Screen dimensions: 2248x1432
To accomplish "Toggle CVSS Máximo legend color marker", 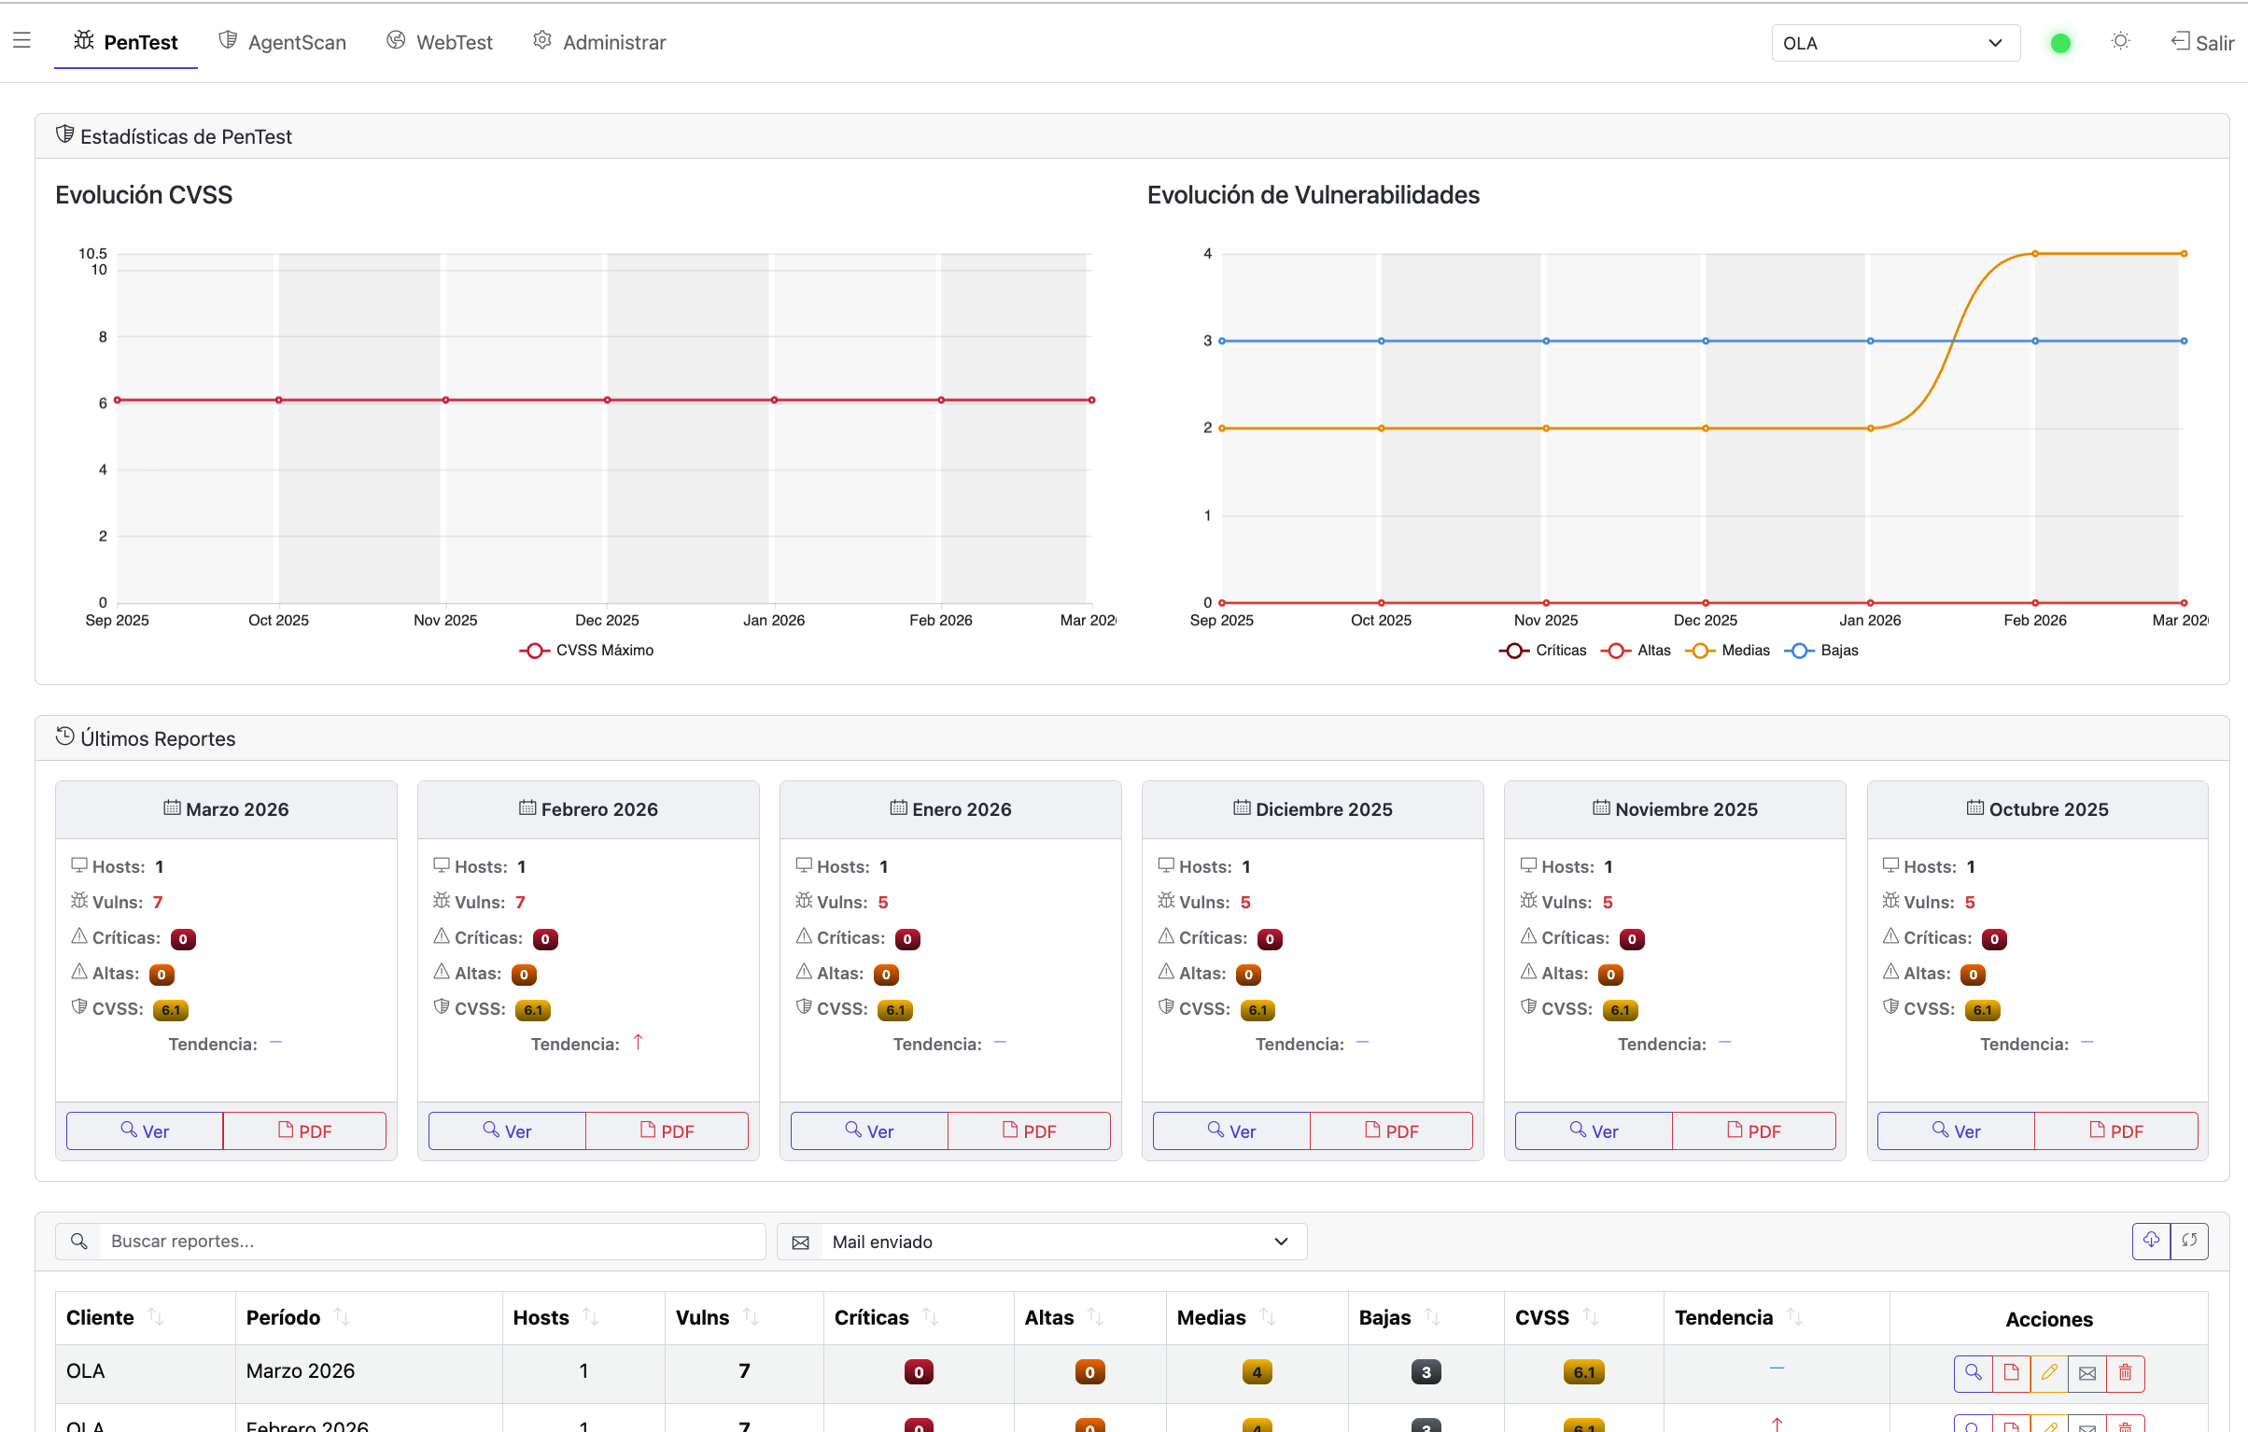I will pyautogui.click(x=534, y=651).
